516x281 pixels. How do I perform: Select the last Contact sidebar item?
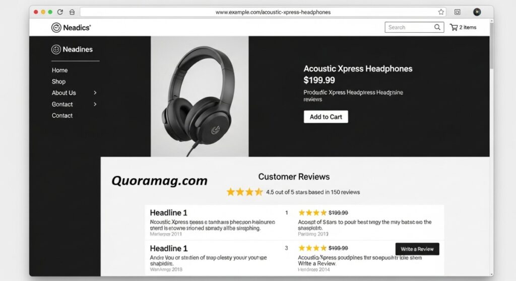tap(62, 116)
